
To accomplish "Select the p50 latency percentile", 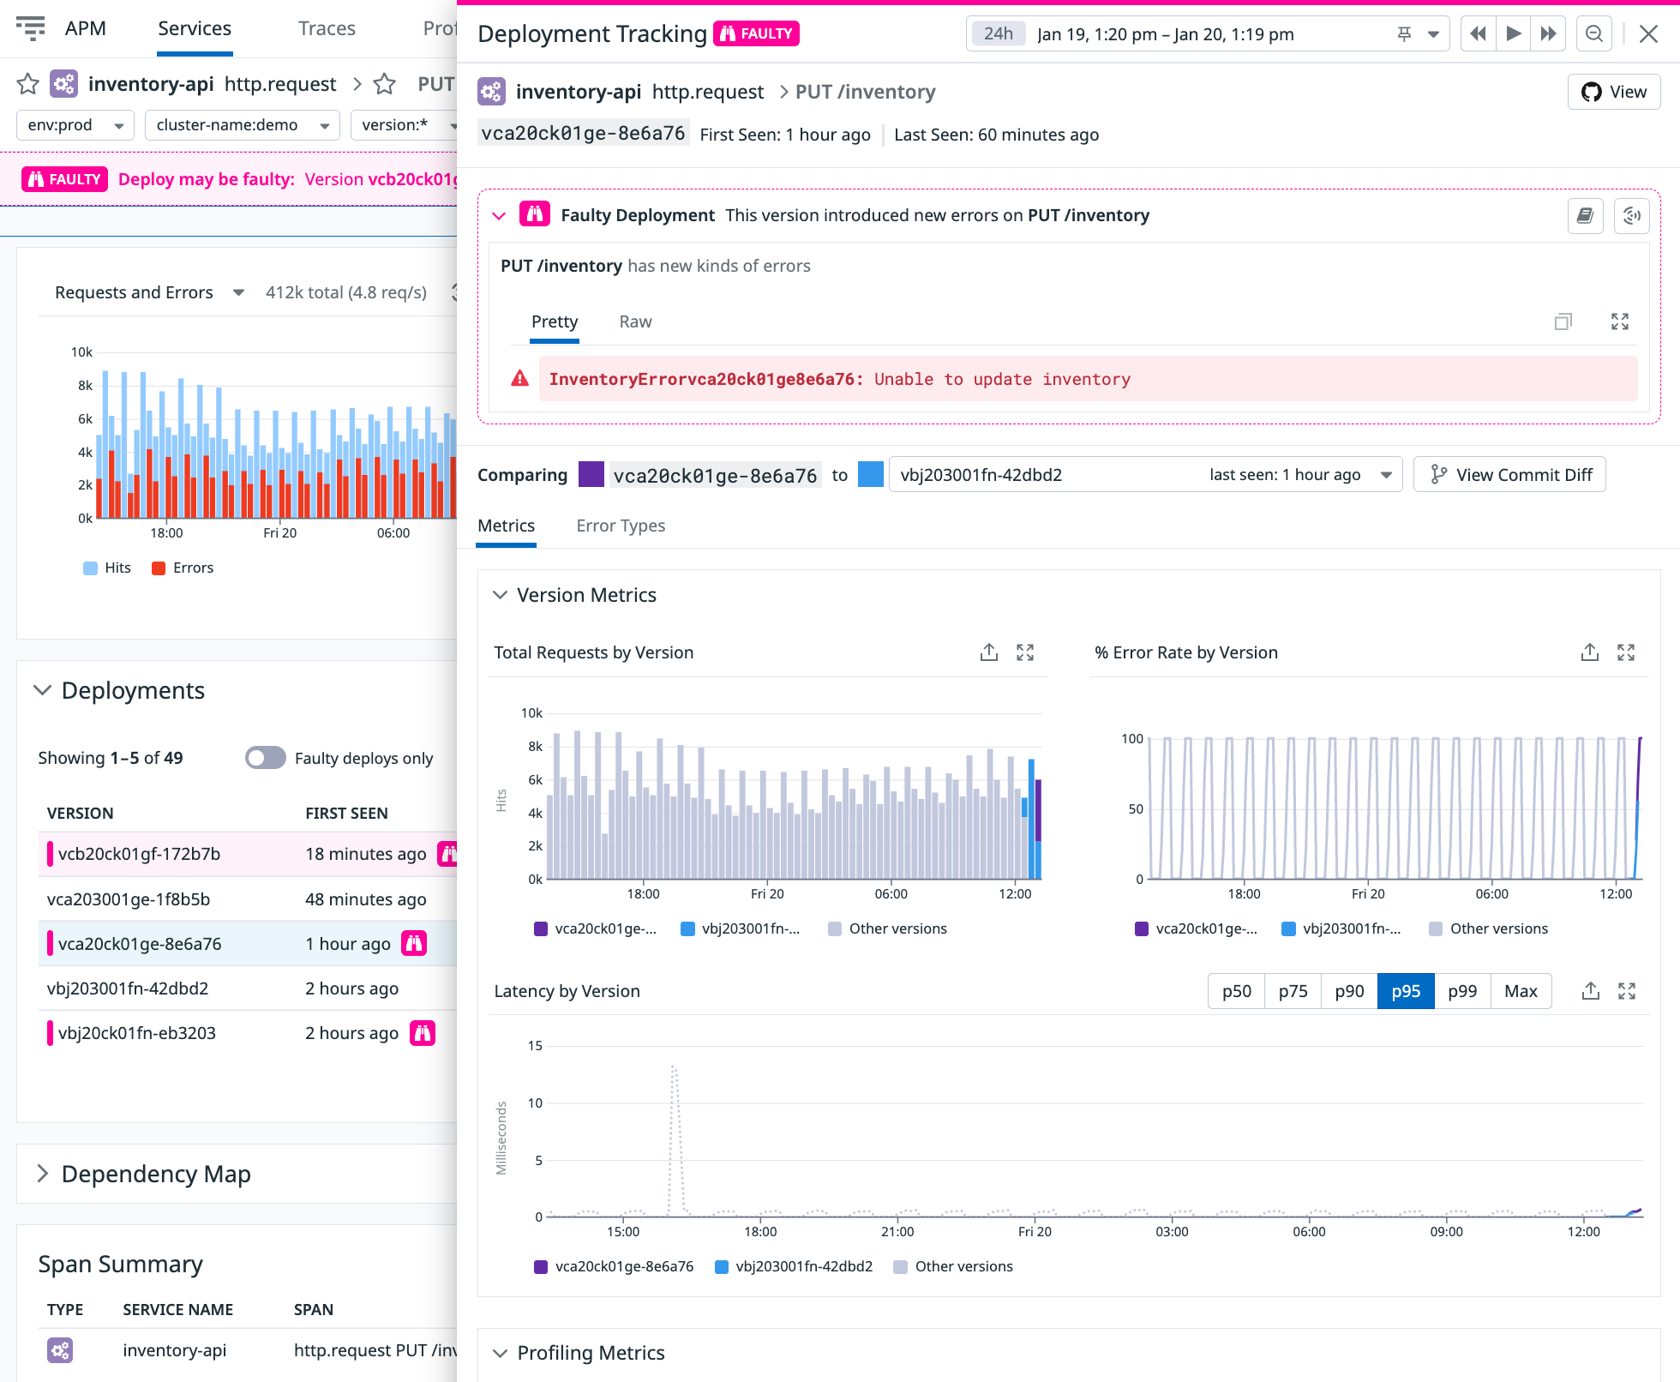I will tap(1236, 991).
